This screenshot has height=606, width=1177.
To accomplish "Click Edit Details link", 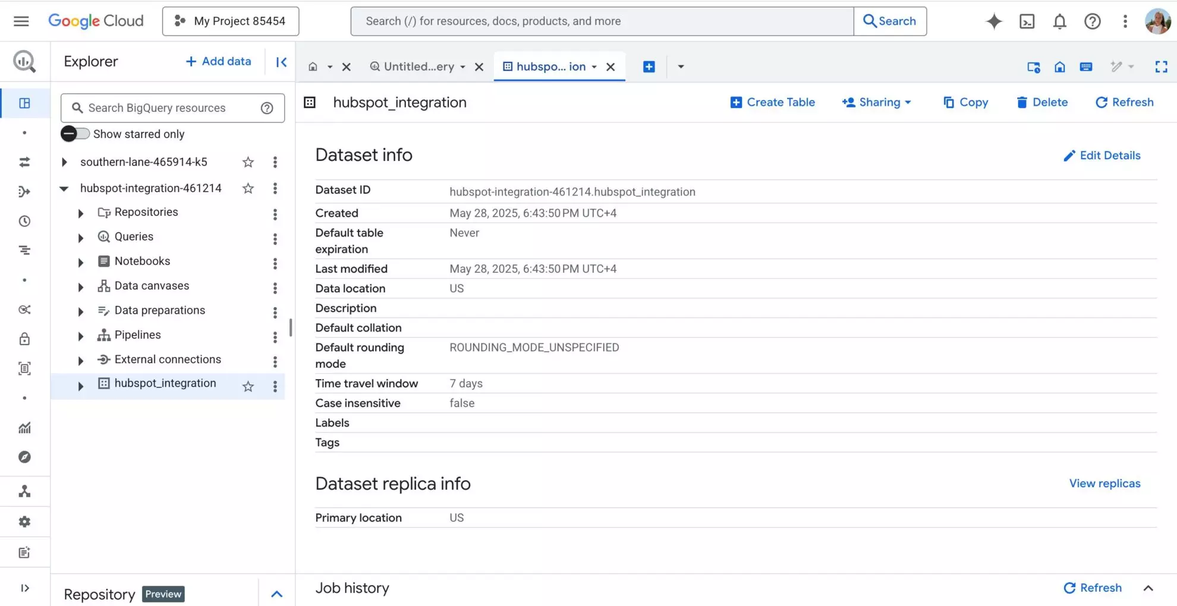I will coord(1102,156).
